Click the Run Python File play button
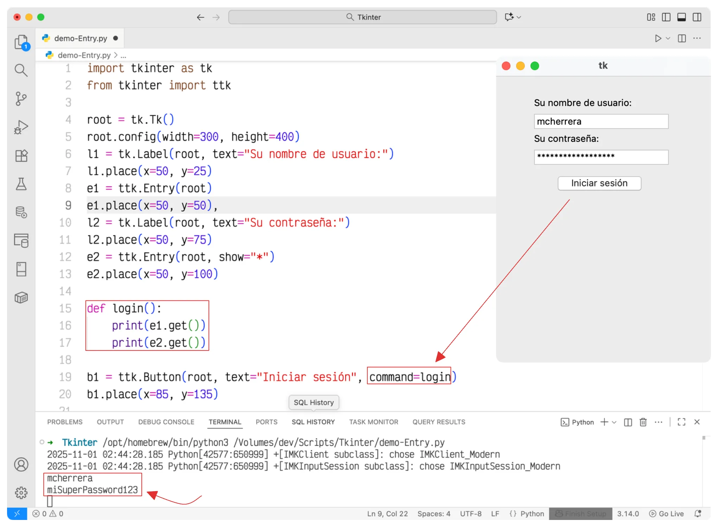 pos(658,38)
